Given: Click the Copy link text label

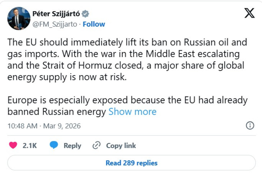Looking at the screenshot, I should (121, 146).
